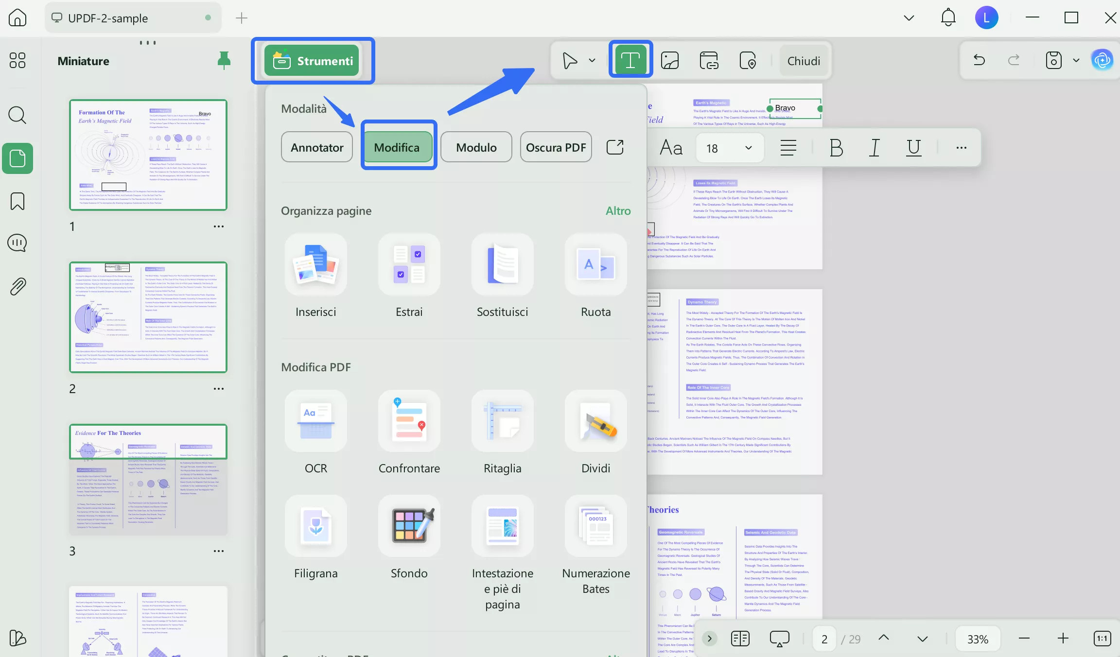This screenshot has width=1120, height=657.
Task: Expand the selection cursor tool dropdown
Action: click(592, 61)
